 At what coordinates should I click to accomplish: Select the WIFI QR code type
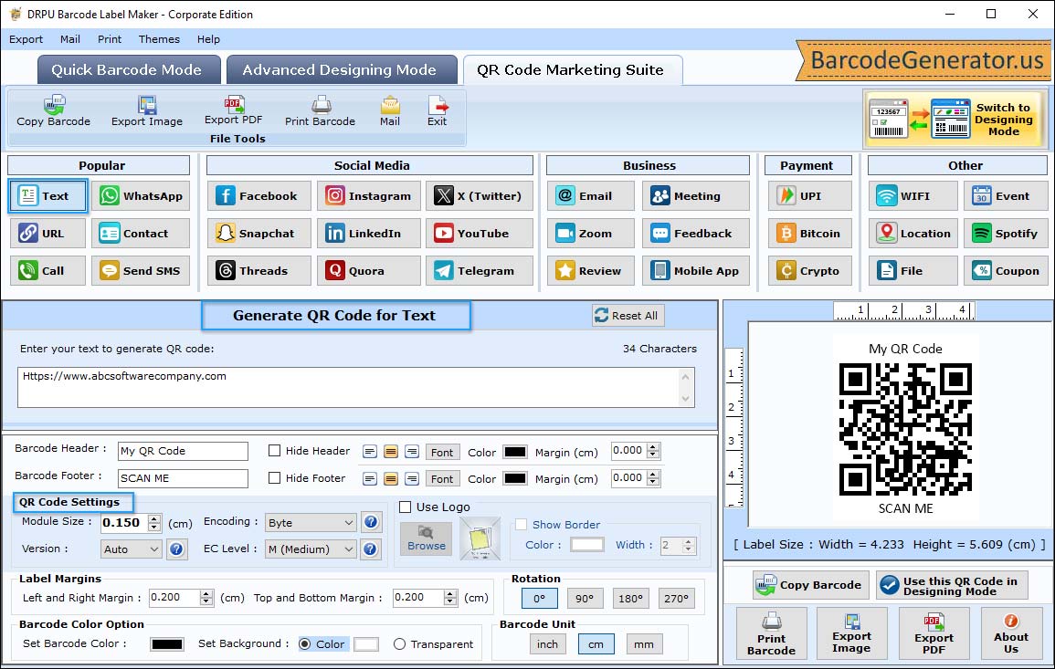tap(913, 195)
